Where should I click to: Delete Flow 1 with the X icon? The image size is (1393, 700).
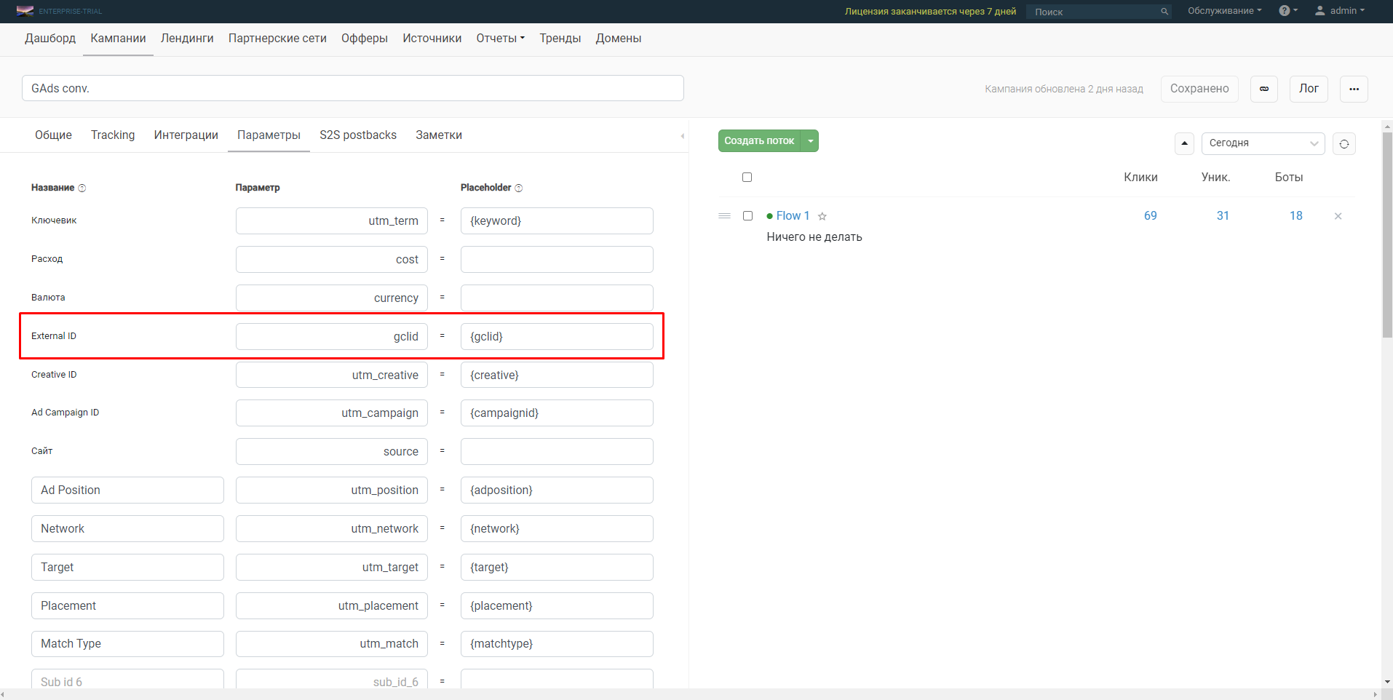click(x=1338, y=216)
